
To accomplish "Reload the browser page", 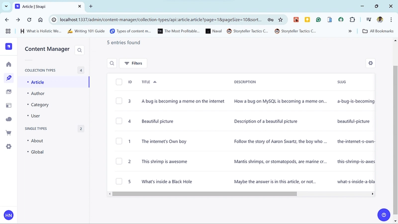I will coord(29,19).
